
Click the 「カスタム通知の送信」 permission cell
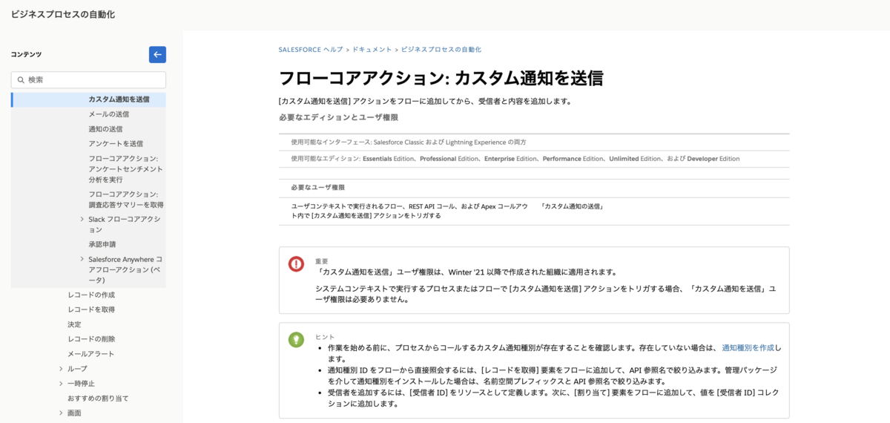click(x=572, y=206)
